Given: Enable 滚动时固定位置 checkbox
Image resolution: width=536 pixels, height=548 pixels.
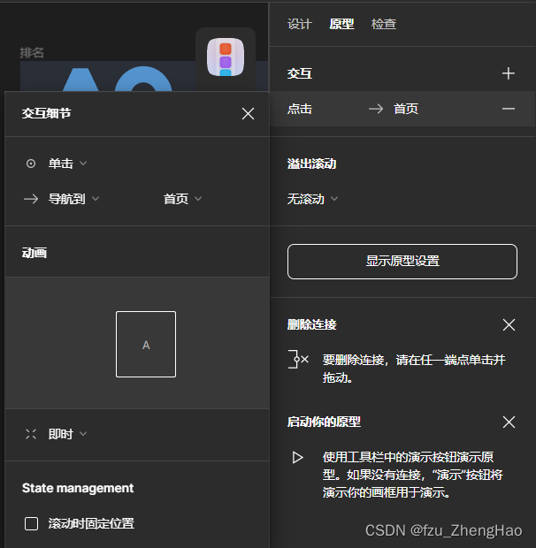Looking at the screenshot, I should click(32, 523).
